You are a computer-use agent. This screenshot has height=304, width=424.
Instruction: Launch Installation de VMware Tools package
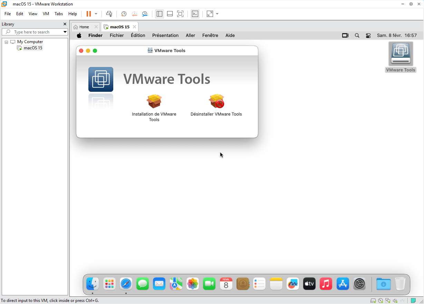[x=154, y=101]
